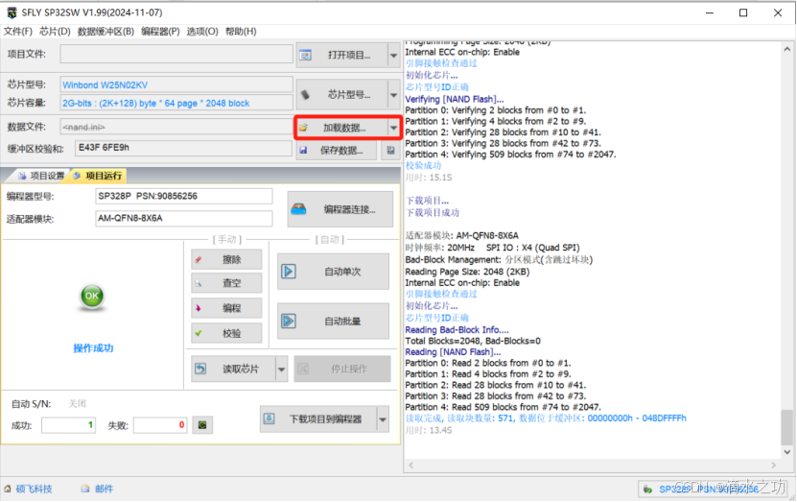Click the log vertical scrollbar thumb
Viewport: 797px width, 502px height.
(x=786, y=426)
